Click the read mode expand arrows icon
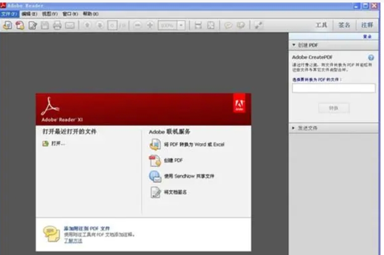Image resolution: width=384 pixels, height=255 pixels. [258, 25]
